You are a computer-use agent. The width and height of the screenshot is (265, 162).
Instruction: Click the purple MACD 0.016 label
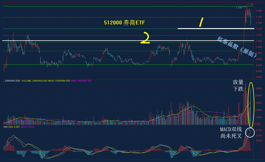tap(28, 127)
